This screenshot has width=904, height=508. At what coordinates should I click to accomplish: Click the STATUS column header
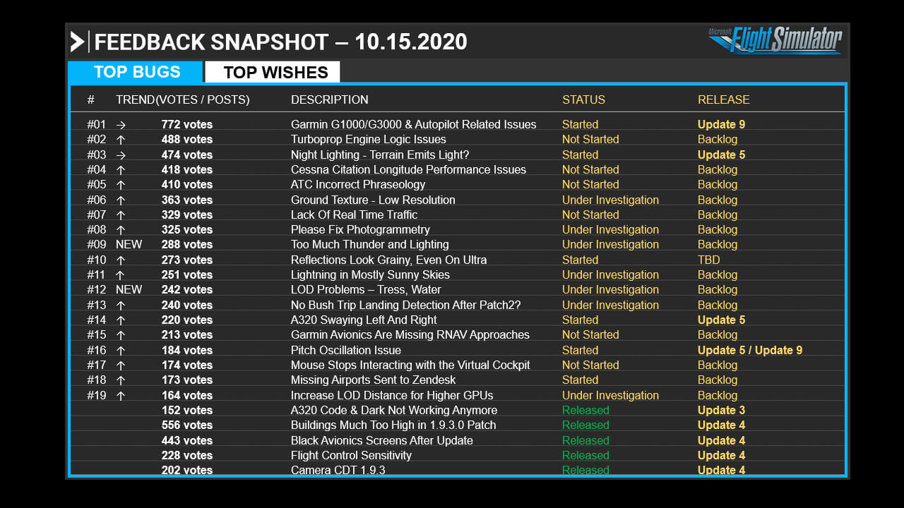[583, 100]
